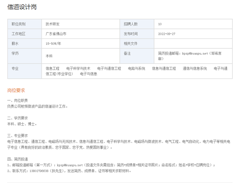Viewport: 242px width, 183px height.
Task: Click the 备注 label cell
Action: 137,56
